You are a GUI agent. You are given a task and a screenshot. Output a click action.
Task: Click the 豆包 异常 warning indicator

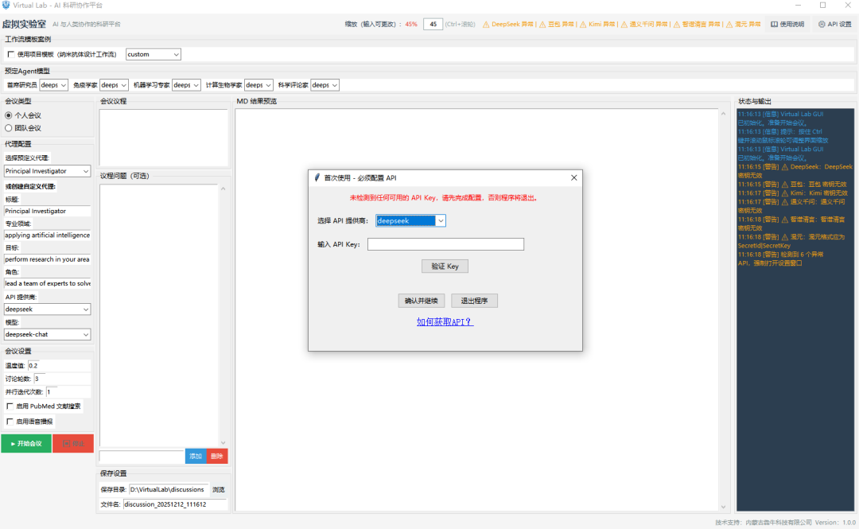(x=557, y=24)
